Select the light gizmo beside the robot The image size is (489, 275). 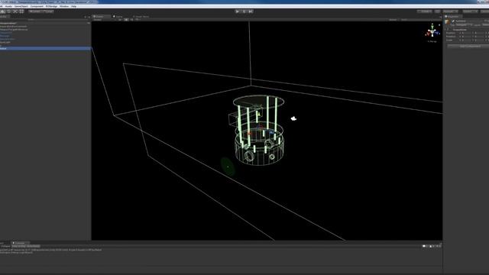click(x=293, y=118)
